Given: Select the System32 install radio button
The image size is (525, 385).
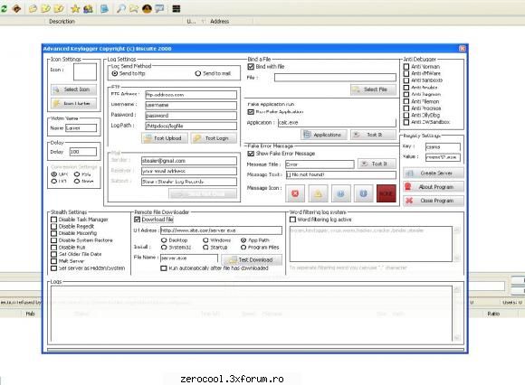Looking at the screenshot, I should (x=164, y=247).
